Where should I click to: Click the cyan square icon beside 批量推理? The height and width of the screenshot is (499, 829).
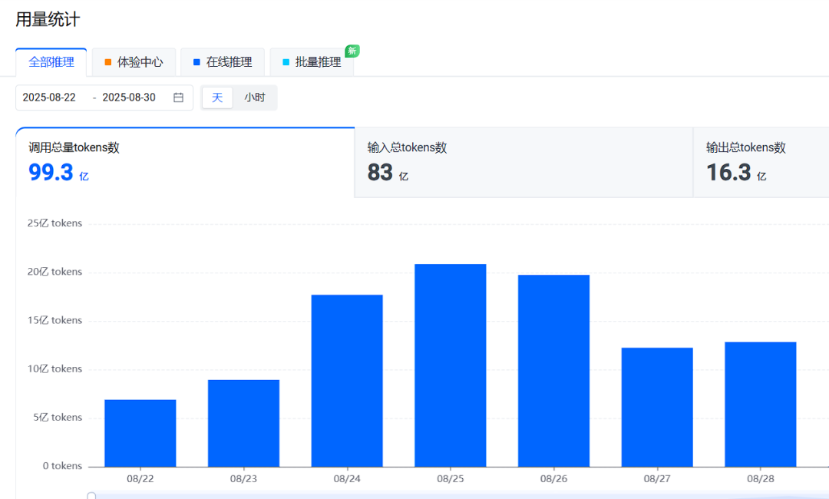(x=286, y=62)
